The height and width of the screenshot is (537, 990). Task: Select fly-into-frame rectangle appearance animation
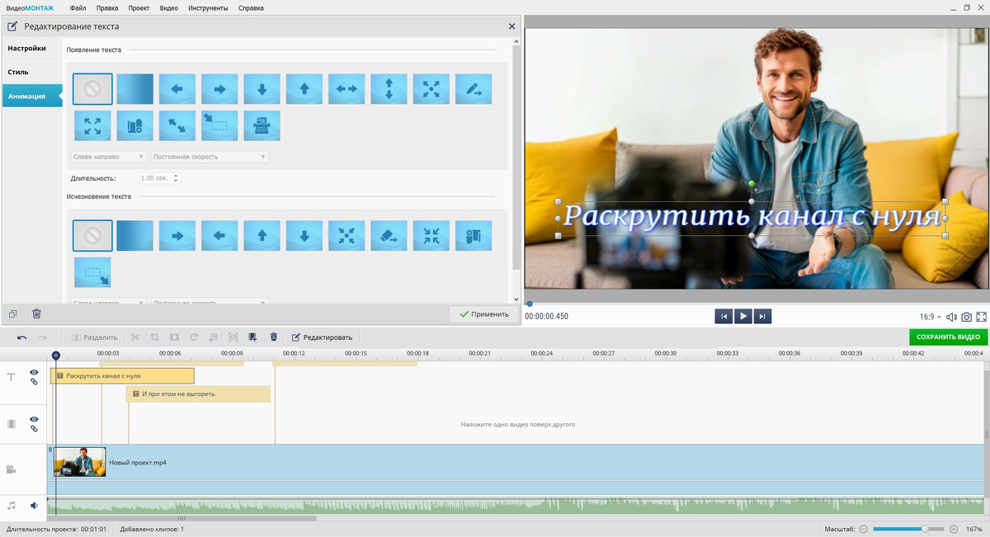[x=219, y=125]
